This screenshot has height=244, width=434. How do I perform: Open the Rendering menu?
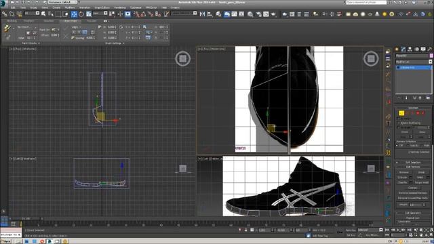119,7
